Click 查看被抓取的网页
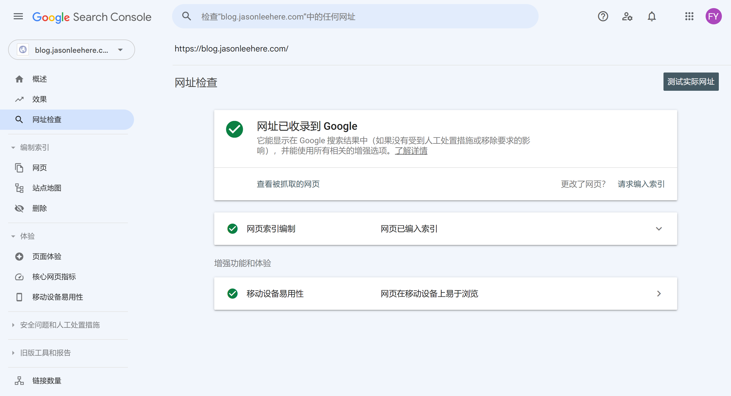 [x=288, y=184]
